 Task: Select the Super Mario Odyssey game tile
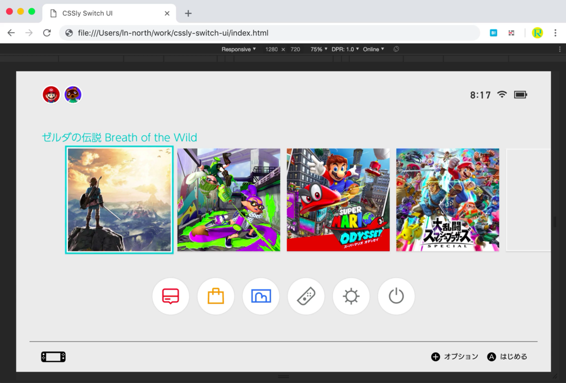click(x=338, y=200)
